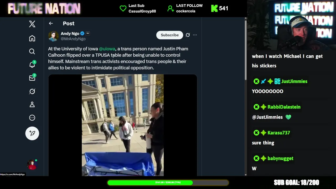The image size is (336, 189).
Task: Click the page vertical scrollbar thumb
Action: coord(246,50)
